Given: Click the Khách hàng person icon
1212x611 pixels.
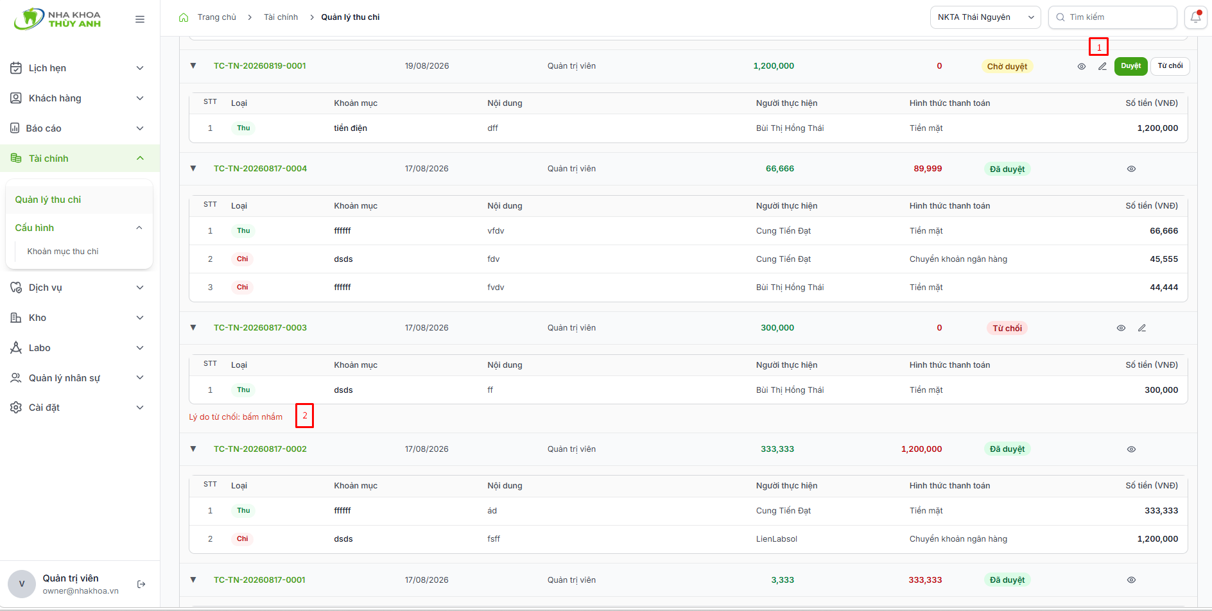Looking at the screenshot, I should click(16, 98).
